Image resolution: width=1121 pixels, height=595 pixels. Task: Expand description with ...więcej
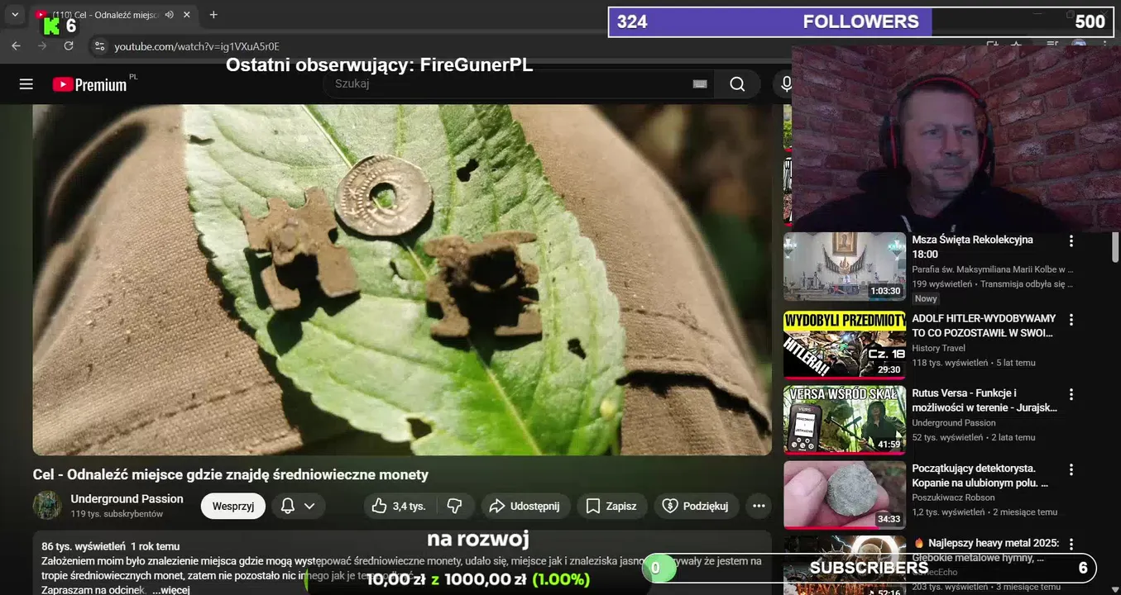click(171, 590)
